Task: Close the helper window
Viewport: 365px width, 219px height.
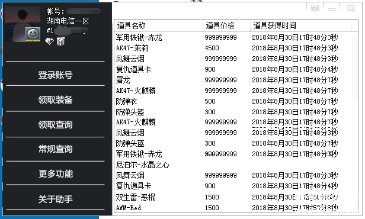Action: (x=351, y=8)
